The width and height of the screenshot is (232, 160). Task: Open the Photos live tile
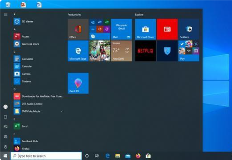(100, 51)
